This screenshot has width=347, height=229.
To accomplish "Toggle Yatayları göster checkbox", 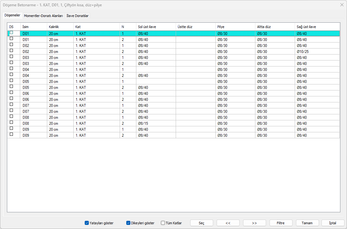I will [87, 223].
